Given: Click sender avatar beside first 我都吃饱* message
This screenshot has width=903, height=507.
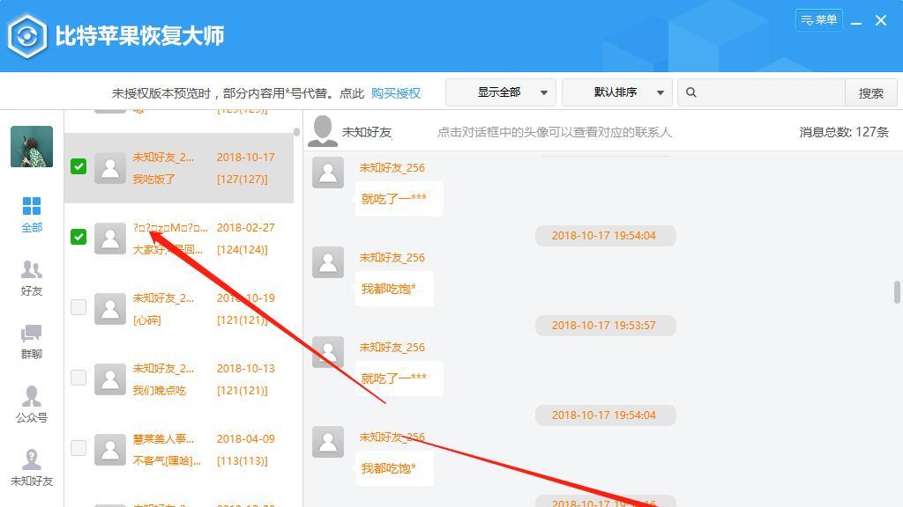Looking at the screenshot, I should [328, 262].
